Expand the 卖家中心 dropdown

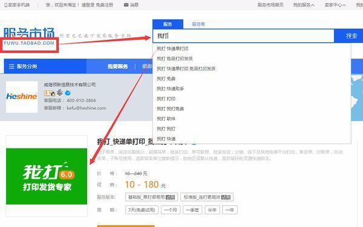[x=335, y=5]
